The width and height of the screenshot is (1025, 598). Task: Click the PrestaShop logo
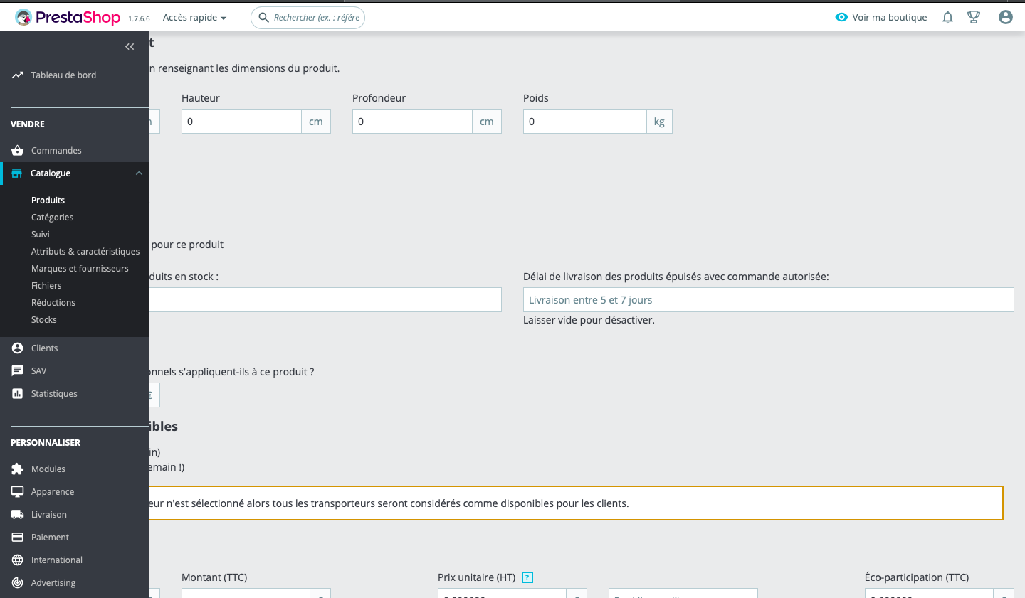[68, 17]
